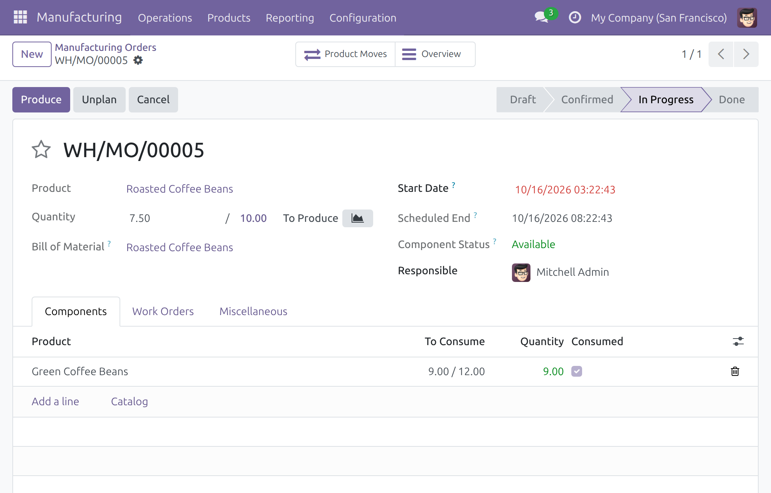Delete the Green Coffee Beans line

click(x=735, y=371)
